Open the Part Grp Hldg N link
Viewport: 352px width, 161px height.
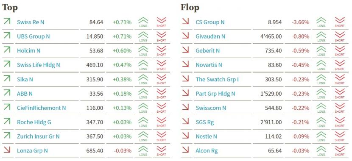[x=215, y=94]
